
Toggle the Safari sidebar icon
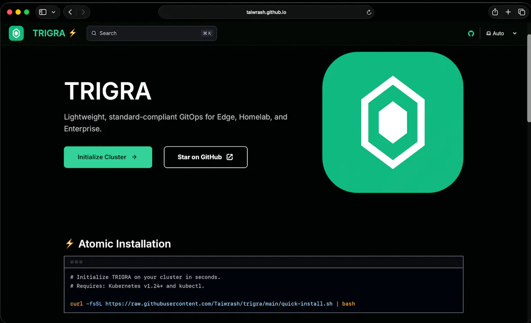coord(43,12)
